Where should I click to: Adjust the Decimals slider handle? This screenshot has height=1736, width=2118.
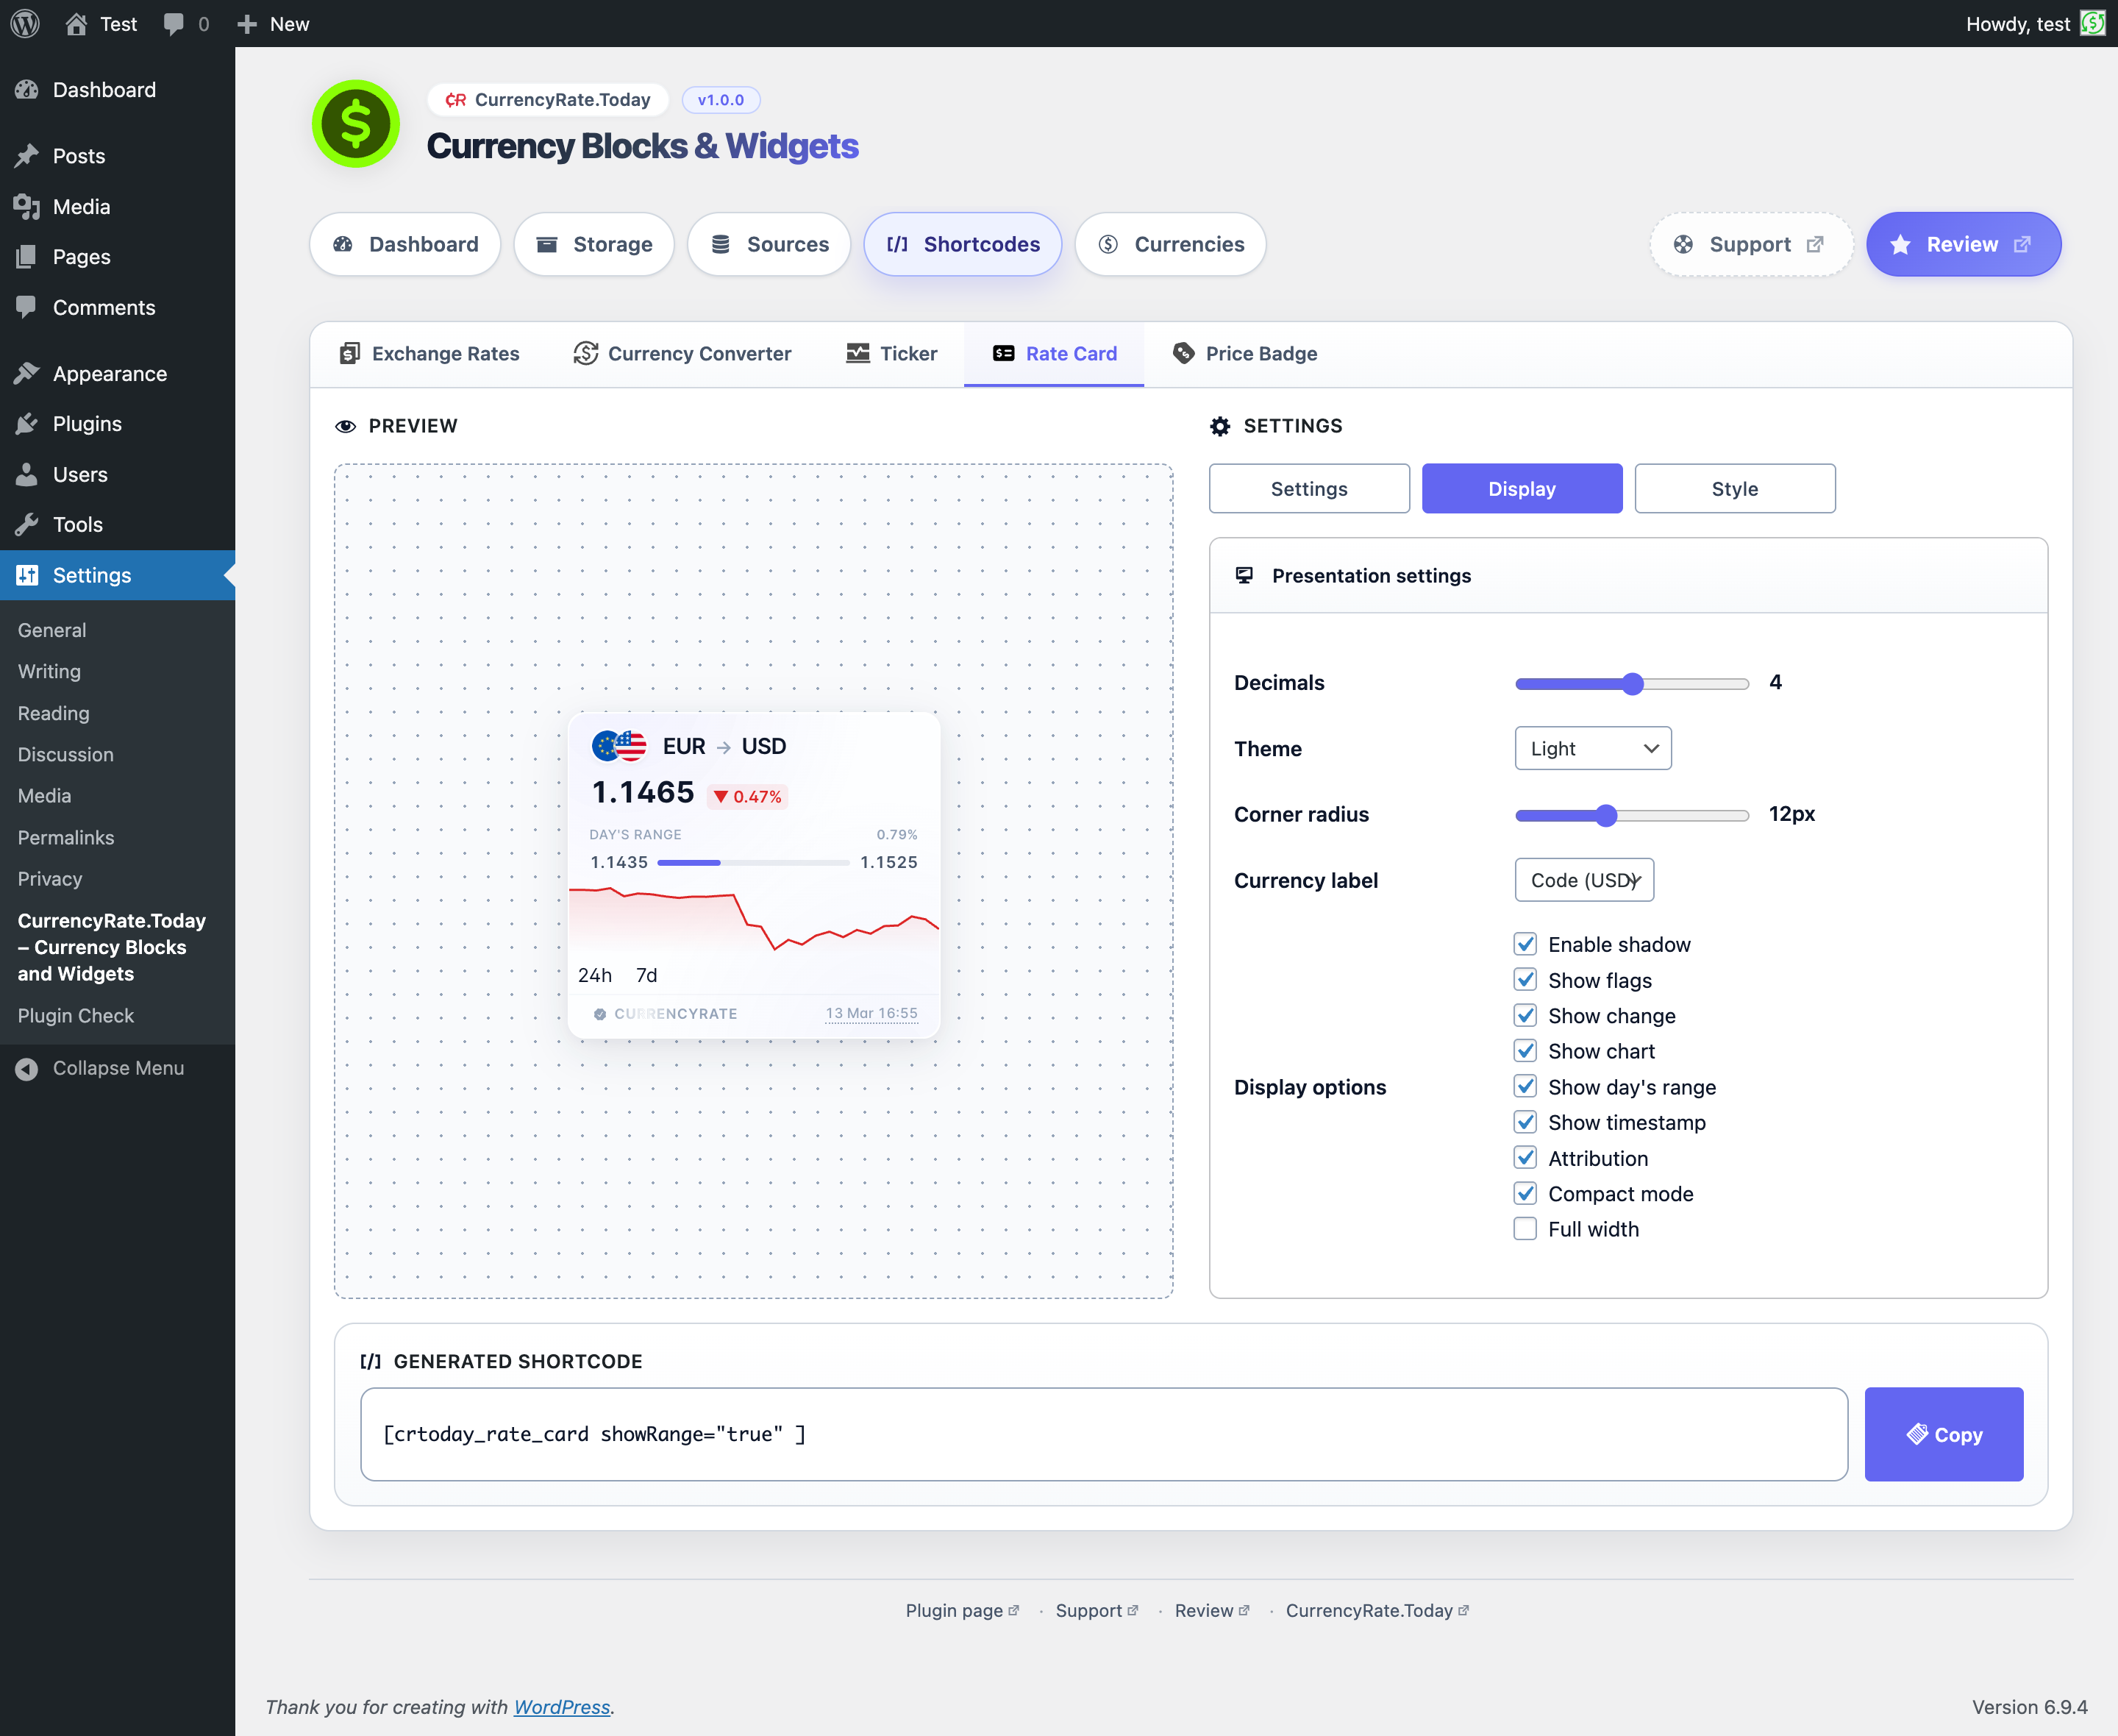point(1632,683)
